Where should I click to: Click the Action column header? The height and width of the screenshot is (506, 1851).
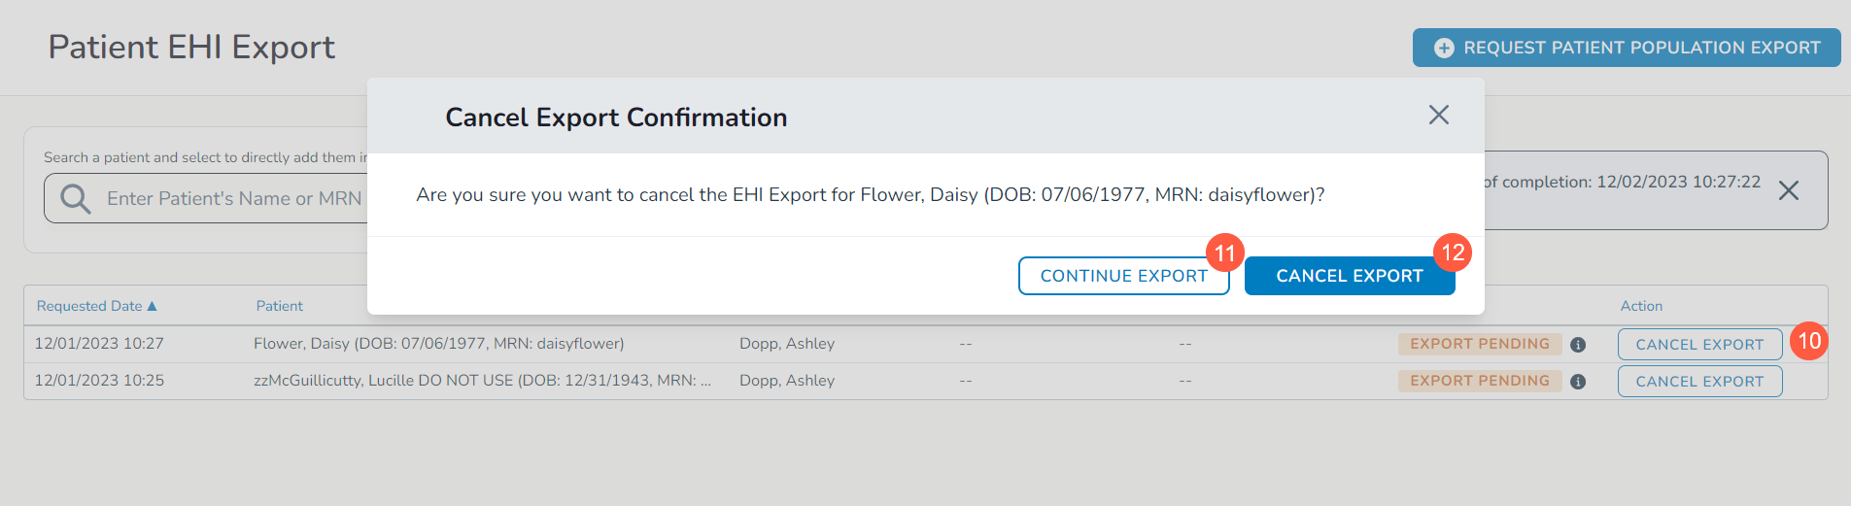[1641, 306]
